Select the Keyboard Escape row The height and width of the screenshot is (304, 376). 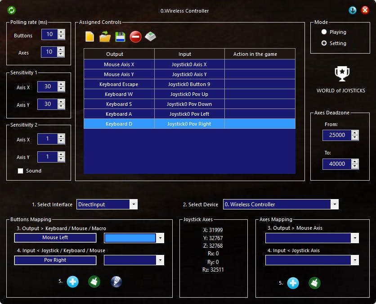[x=189, y=84]
